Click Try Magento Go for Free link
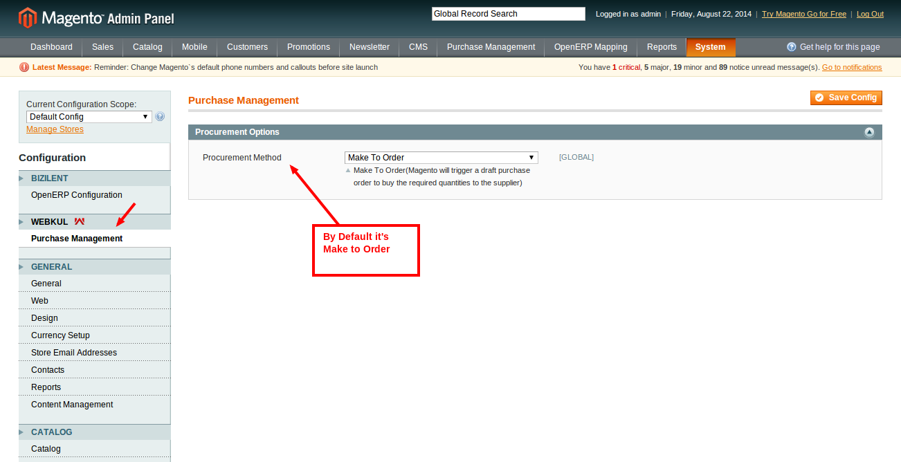Viewport: 901px width, 462px height. click(x=804, y=14)
